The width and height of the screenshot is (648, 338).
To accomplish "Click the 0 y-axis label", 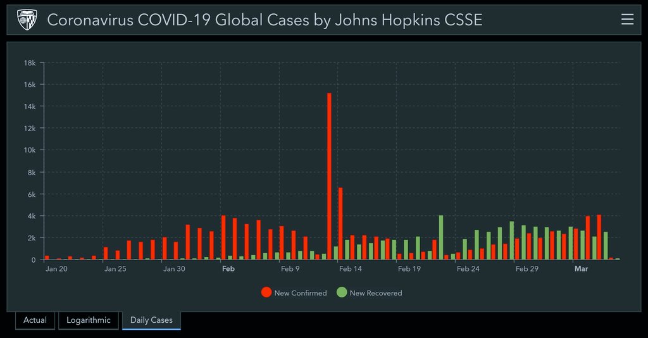I will (34, 260).
